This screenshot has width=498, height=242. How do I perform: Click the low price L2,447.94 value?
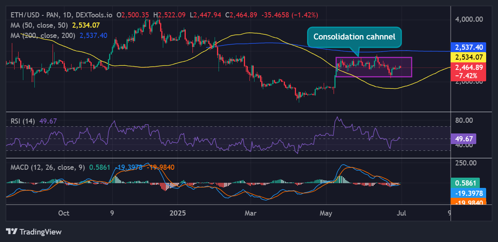206,15
